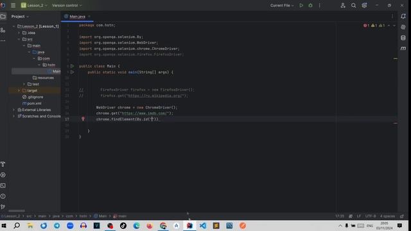Toggle read-only lock icon in status bar
This screenshot has height=231, width=411.
[402, 216]
